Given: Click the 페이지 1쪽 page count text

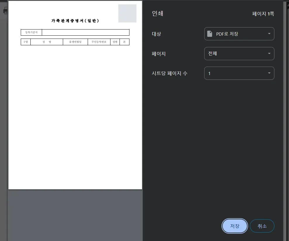Looking at the screenshot, I should point(263,14).
